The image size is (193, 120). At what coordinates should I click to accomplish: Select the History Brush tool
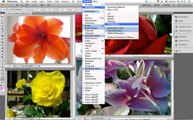[2, 45]
